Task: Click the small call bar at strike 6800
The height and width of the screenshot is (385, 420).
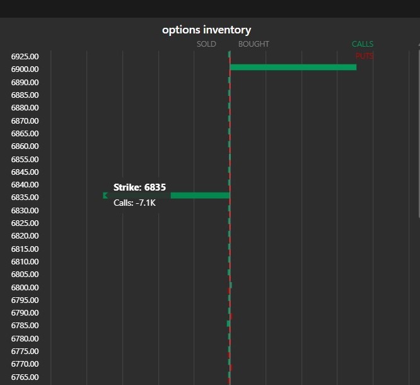Action: point(231,285)
